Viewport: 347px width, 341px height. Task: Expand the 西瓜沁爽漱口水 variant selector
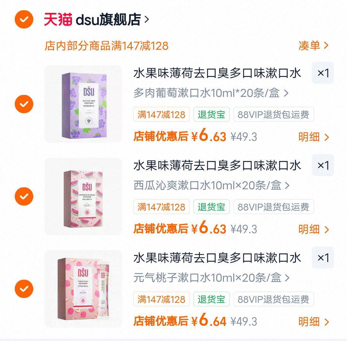tap(211, 185)
